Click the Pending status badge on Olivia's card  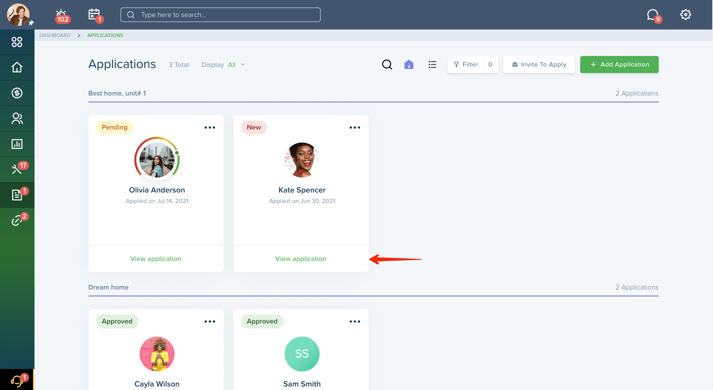[115, 127]
